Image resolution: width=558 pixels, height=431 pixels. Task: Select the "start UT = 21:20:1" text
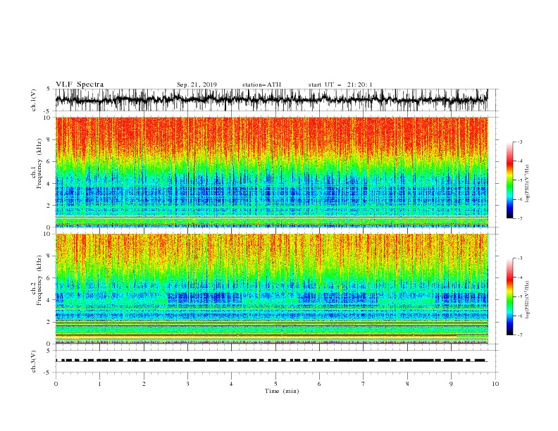pyautogui.click(x=340, y=85)
